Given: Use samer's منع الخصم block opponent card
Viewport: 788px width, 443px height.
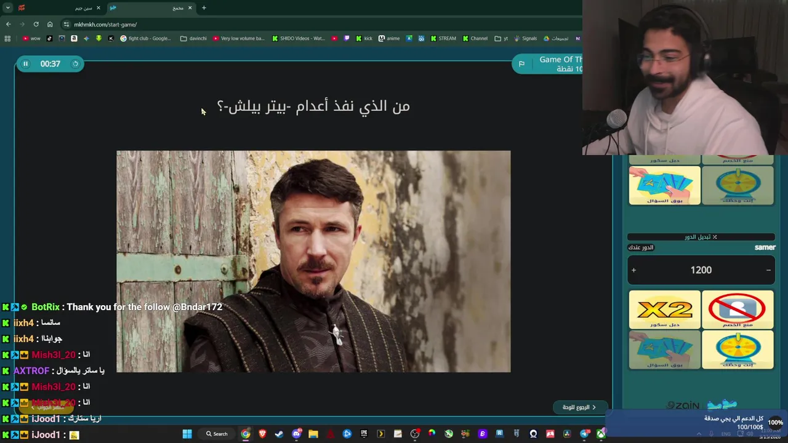Looking at the screenshot, I should [738, 309].
